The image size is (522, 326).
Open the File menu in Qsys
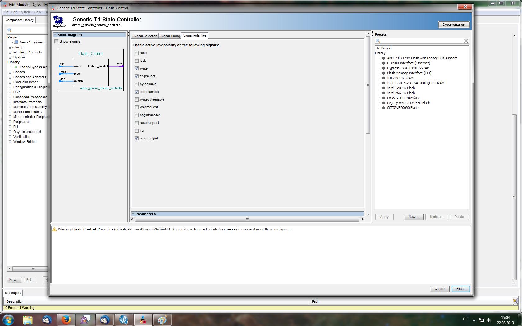[6, 12]
